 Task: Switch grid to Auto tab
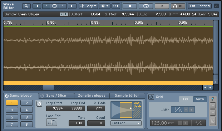(199, 99)
